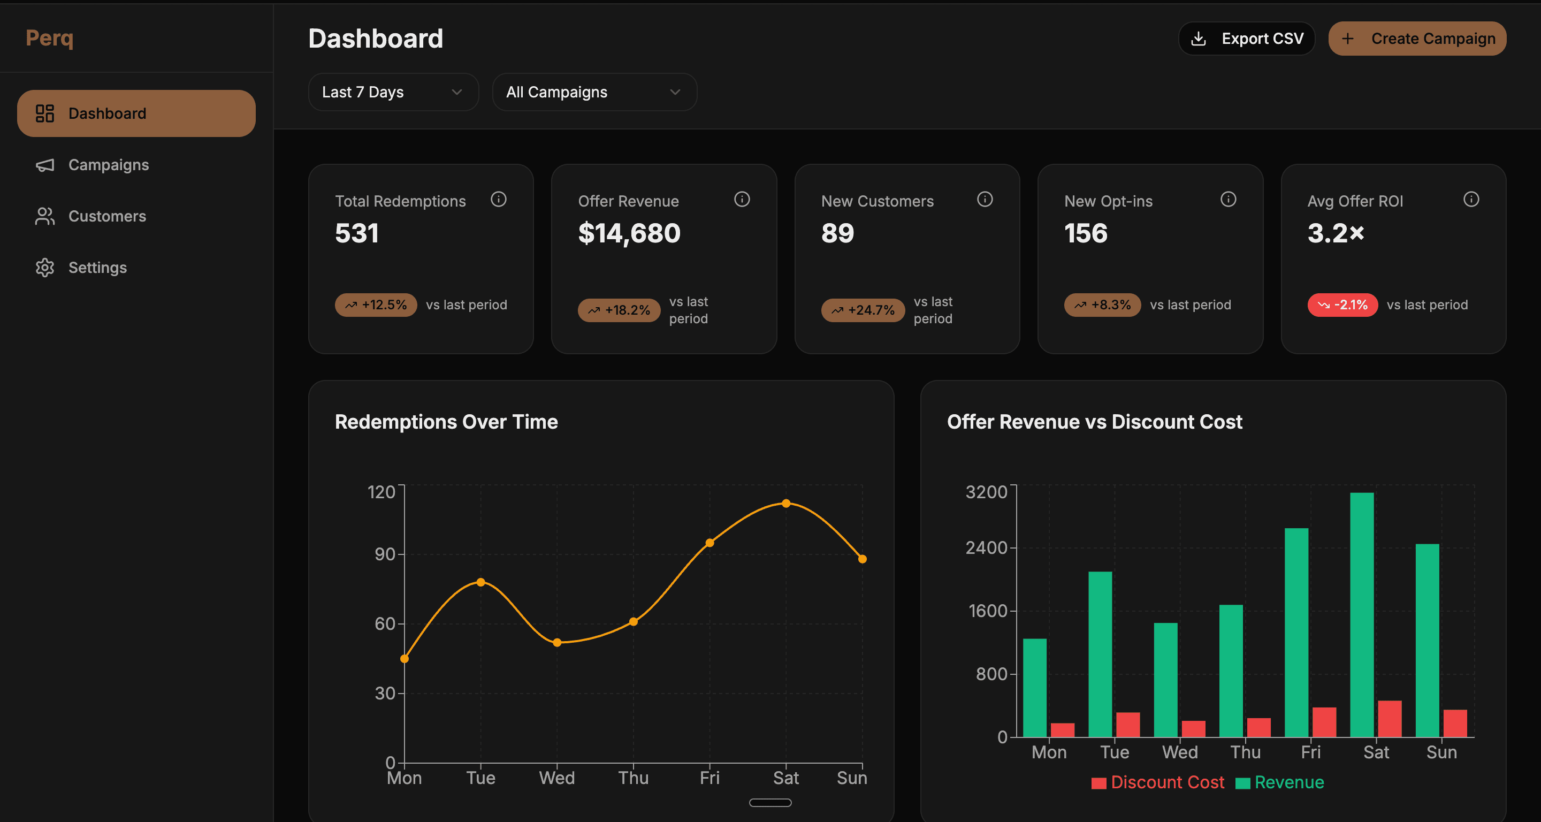Click the chevron on the date range selector
Screen dimensions: 1541x822
click(457, 92)
